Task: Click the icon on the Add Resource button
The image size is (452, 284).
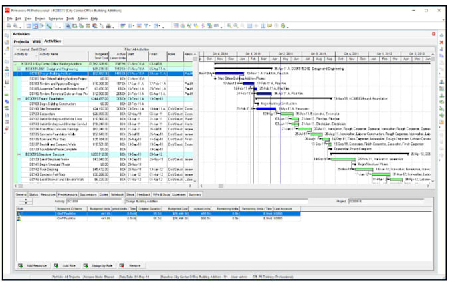Action: pos(21,265)
